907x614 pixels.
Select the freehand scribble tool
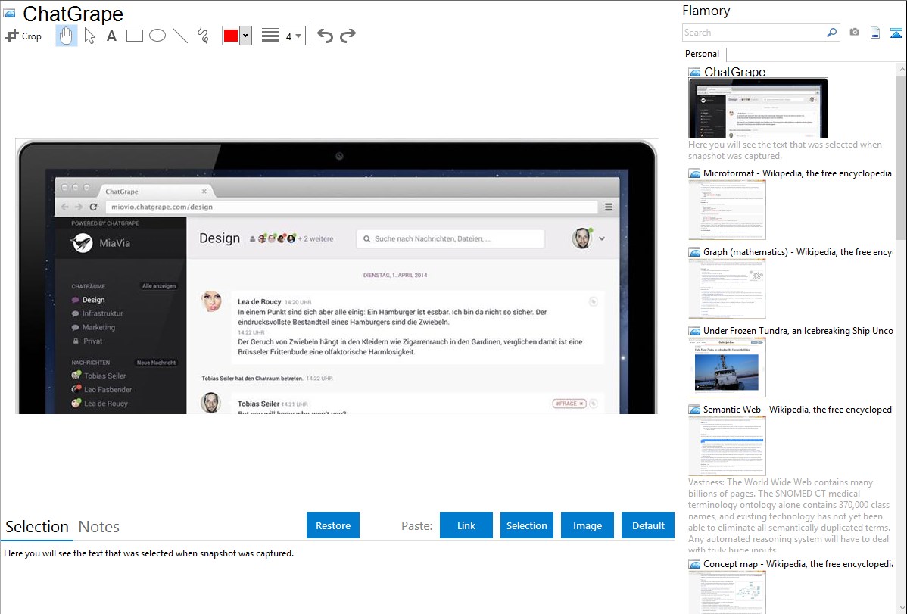pyautogui.click(x=203, y=36)
